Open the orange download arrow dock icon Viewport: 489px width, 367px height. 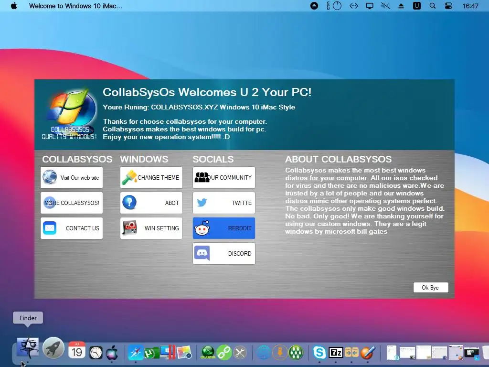tap(280, 353)
